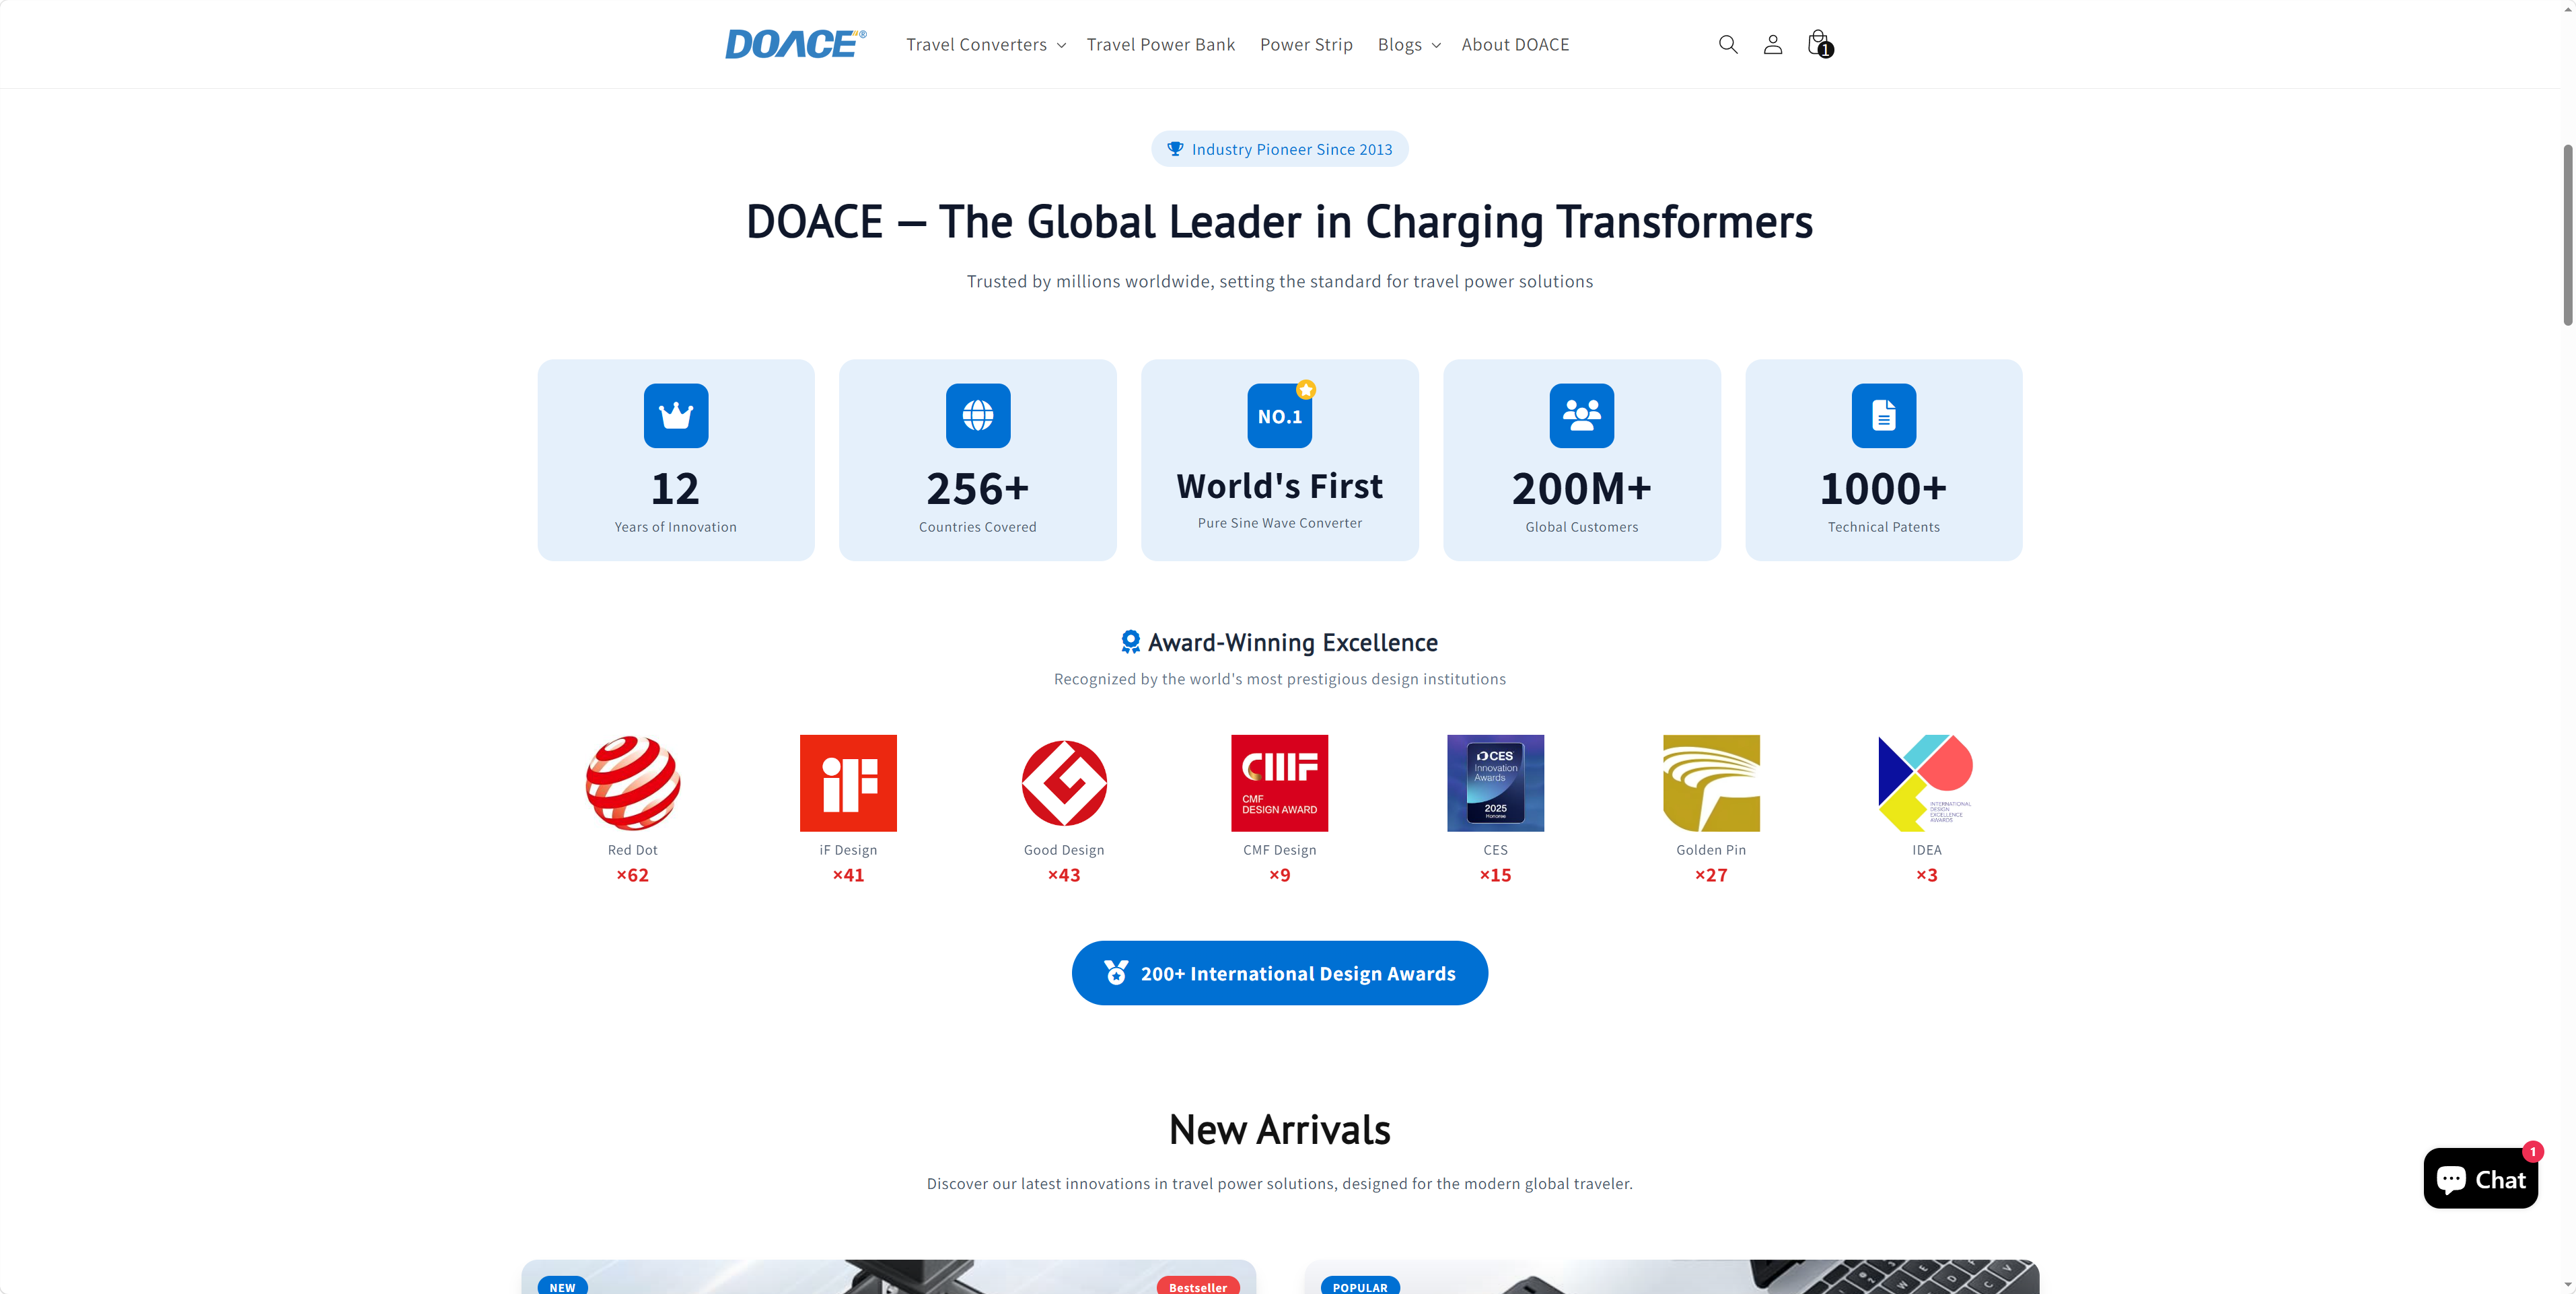Click the "12" Years of Innovation stat
Image resolution: width=2576 pixels, height=1294 pixels.
coord(675,488)
